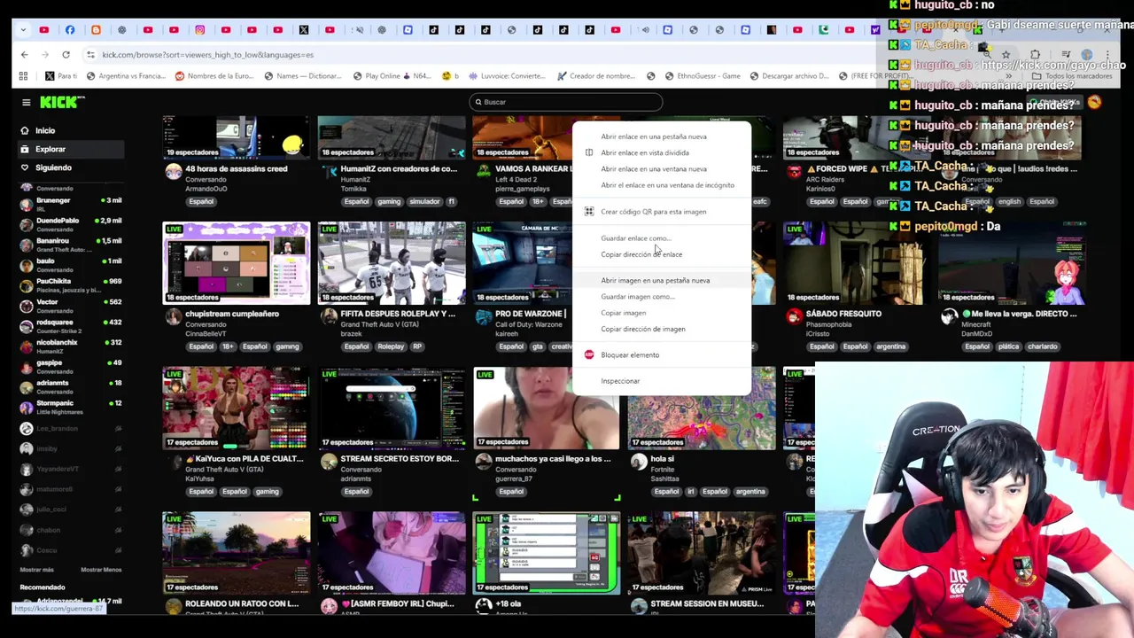Click the 'Me lleva la verga' Minecraft stream title

1019,314
